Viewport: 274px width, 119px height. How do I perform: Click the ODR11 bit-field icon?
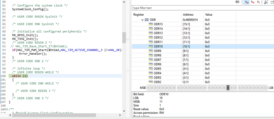pyautogui.click(x=151, y=42)
